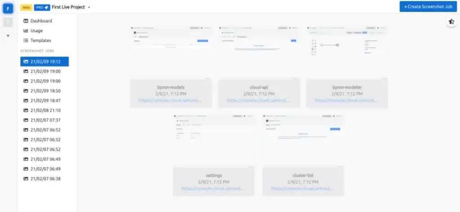This screenshot has height=212, width=460.
Task: Click the plus icon in left rail
Action: click(x=8, y=35)
